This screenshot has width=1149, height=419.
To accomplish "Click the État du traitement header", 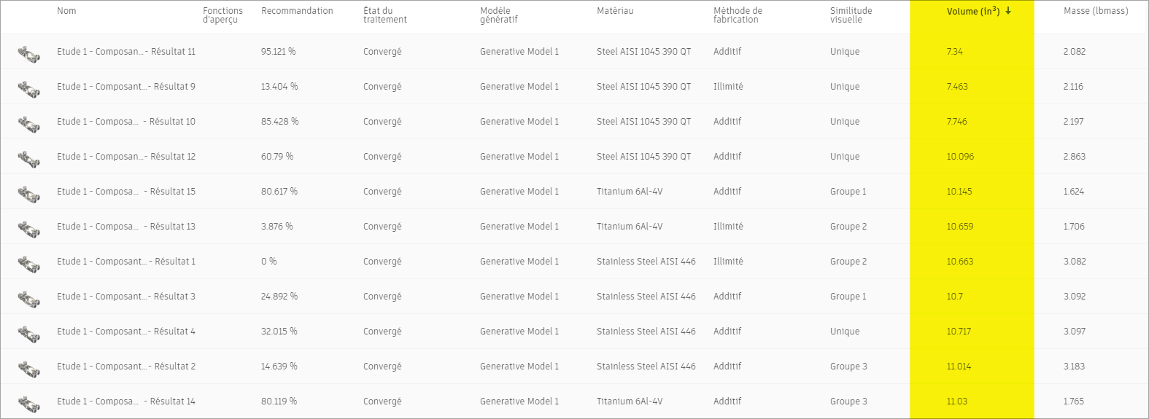I will coord(385,15).
